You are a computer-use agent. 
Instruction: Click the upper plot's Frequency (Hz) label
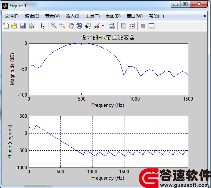coord(108,105)
